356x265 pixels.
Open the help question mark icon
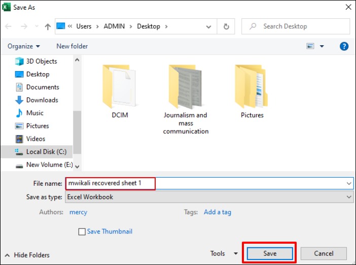pyautogui.click(x=344, y=46)
